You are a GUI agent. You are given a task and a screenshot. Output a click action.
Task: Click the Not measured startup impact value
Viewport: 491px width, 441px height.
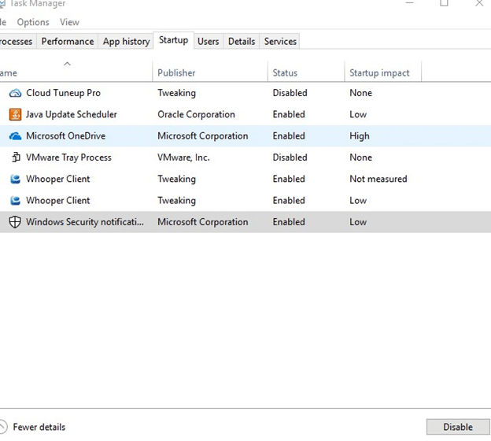coord(378,179)
